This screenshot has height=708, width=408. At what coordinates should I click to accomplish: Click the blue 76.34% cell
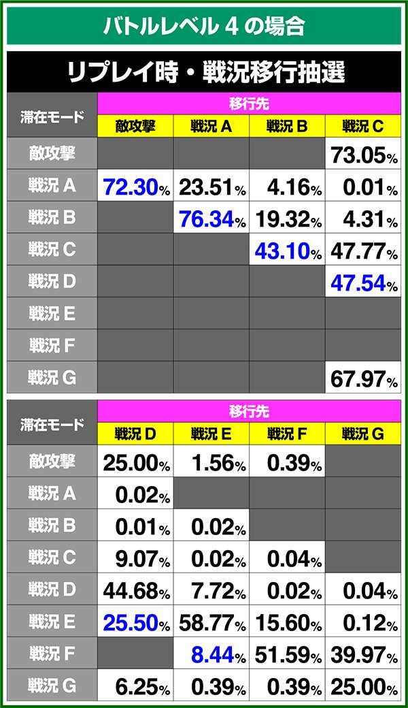tap(211, 218)
